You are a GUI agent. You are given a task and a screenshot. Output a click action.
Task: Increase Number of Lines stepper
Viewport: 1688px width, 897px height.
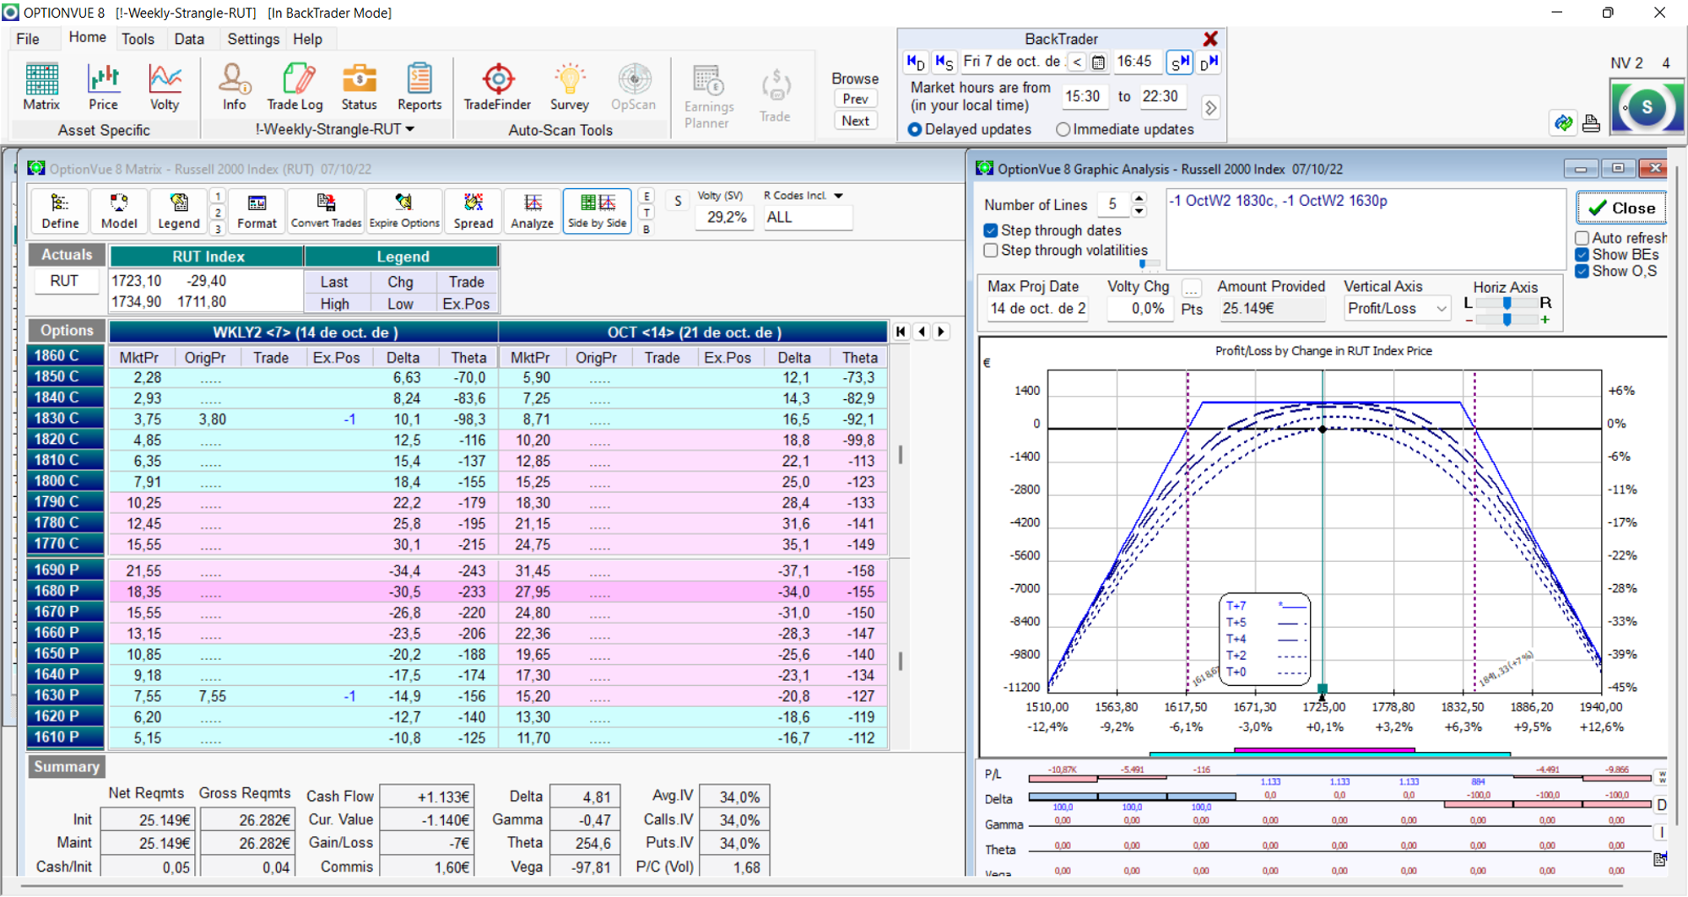(x=1139, y=199)
